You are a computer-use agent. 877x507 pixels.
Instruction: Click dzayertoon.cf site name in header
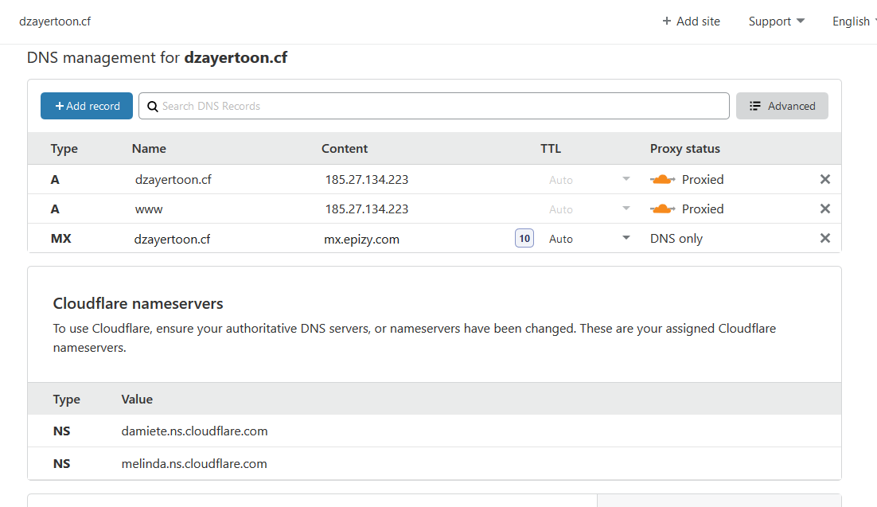[55, 21]
